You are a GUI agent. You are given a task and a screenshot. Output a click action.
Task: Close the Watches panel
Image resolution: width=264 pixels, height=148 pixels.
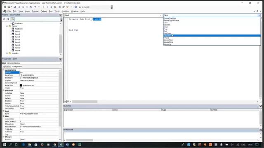coord(260,106)
